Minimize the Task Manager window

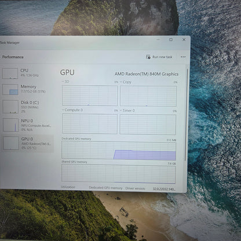click(x=158, y=39)
